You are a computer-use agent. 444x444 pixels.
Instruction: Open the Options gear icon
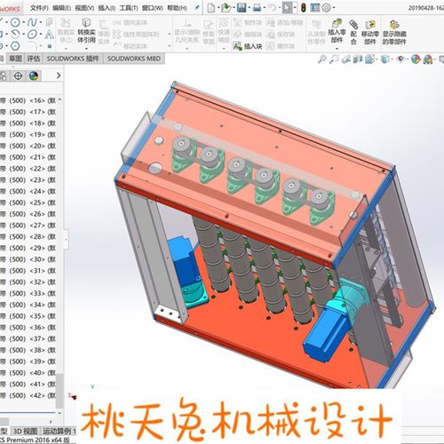coord(326,8)
